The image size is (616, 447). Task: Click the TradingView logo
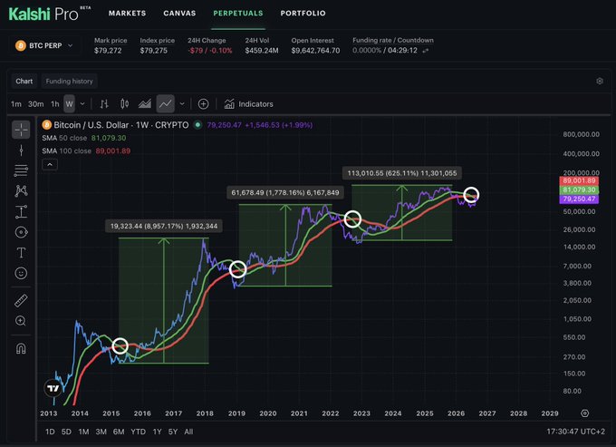pos(53,388)
